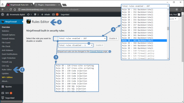
Task: Open Seguridad in the admin bar
Action: [65, 15]
